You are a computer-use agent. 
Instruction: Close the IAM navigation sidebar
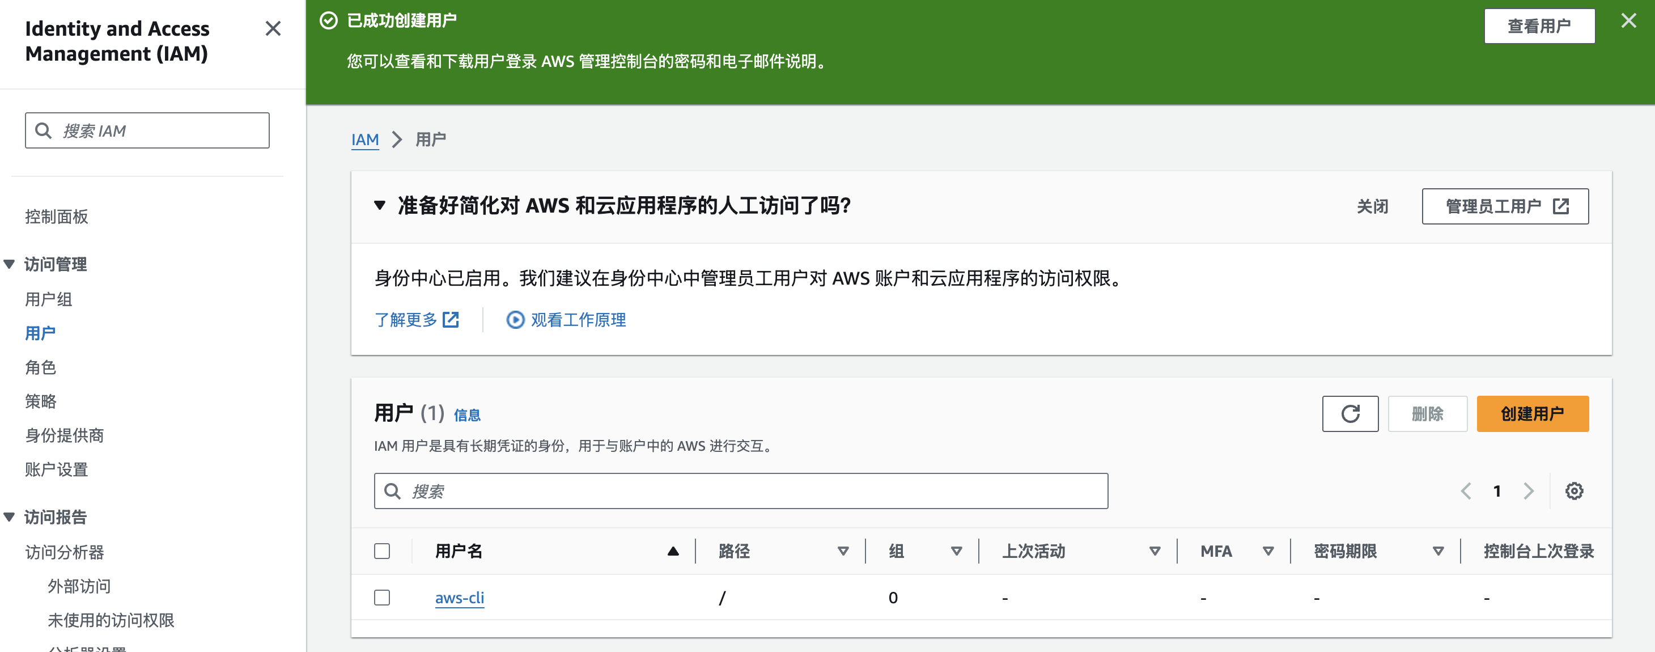coord(273,29)
